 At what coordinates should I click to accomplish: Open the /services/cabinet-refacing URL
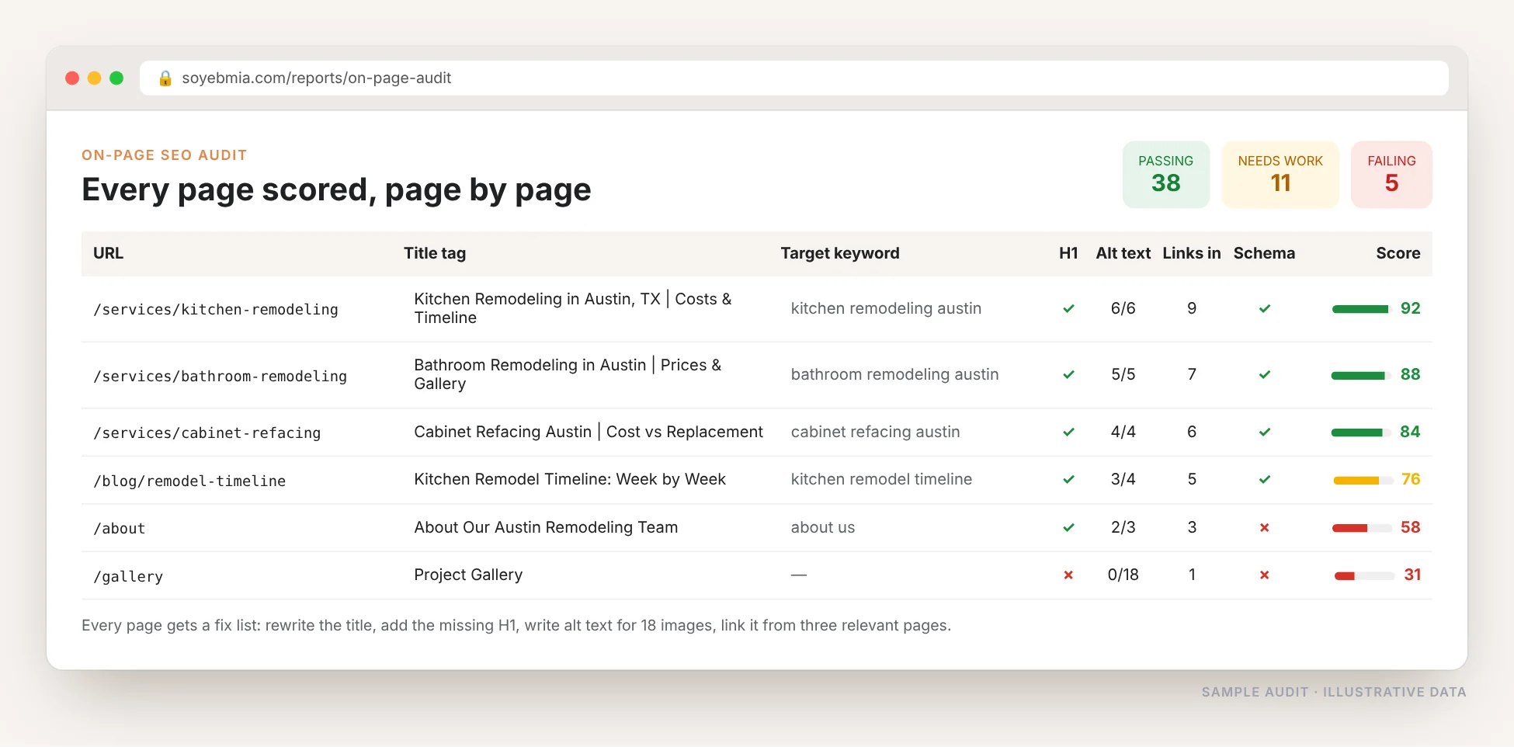[x=207, y=433]
